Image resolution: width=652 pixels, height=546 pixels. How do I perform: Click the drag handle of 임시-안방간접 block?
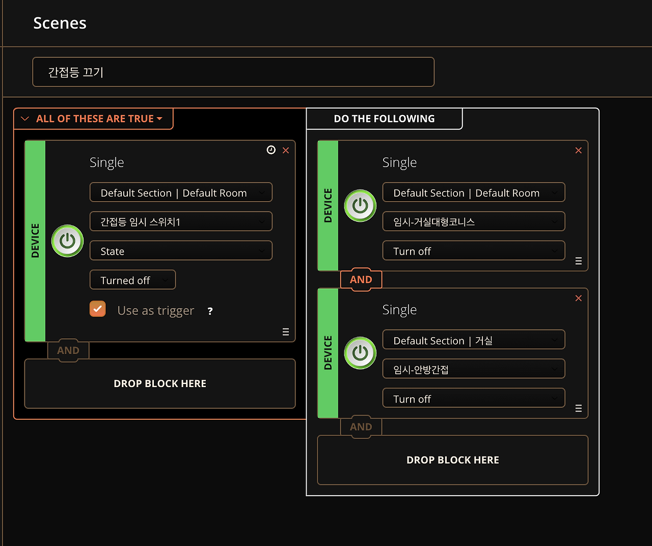click(578, 408)
